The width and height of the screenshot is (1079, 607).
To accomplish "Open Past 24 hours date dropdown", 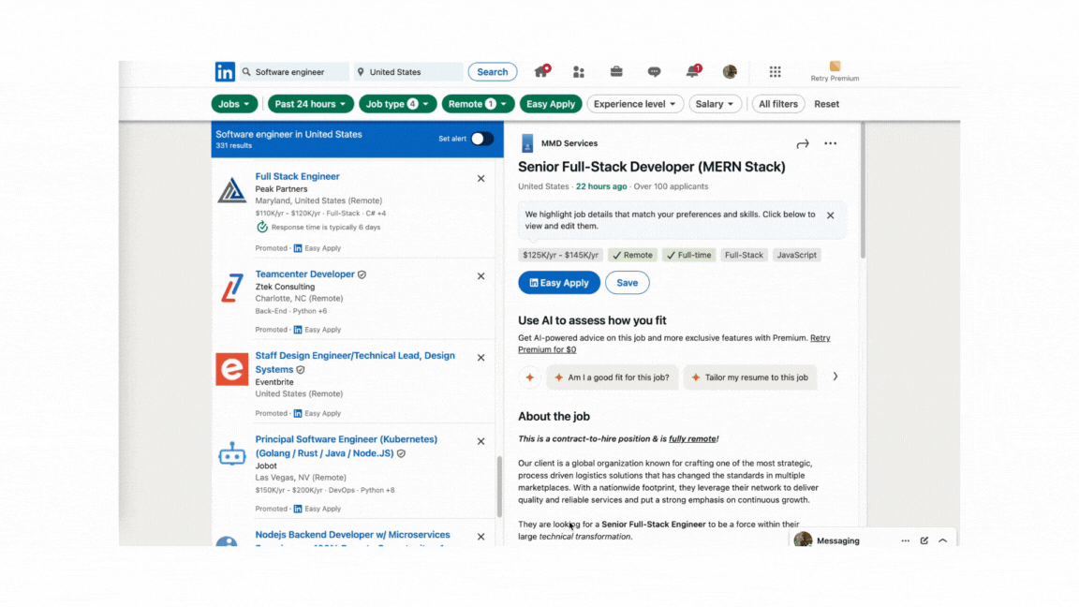I will tap(310, 104).
